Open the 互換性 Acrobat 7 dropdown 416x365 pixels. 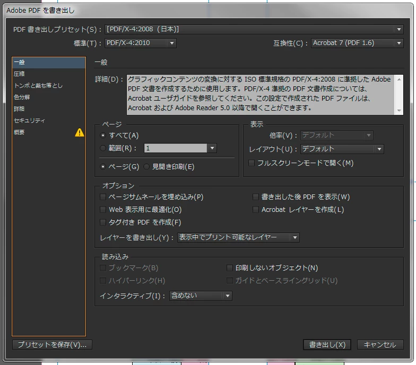coord(357,43)
